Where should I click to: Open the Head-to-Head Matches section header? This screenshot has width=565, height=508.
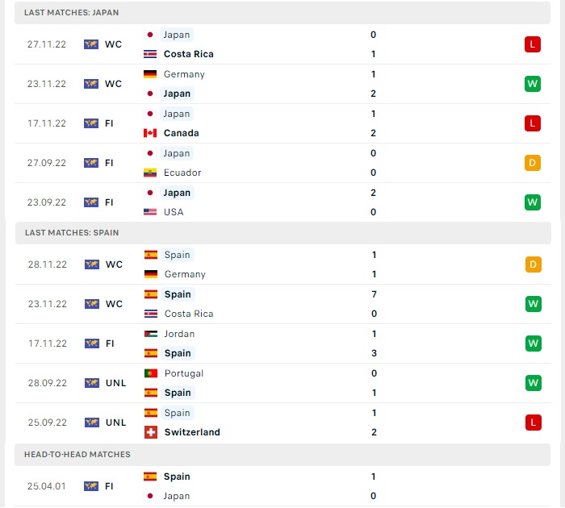[282, 455]
